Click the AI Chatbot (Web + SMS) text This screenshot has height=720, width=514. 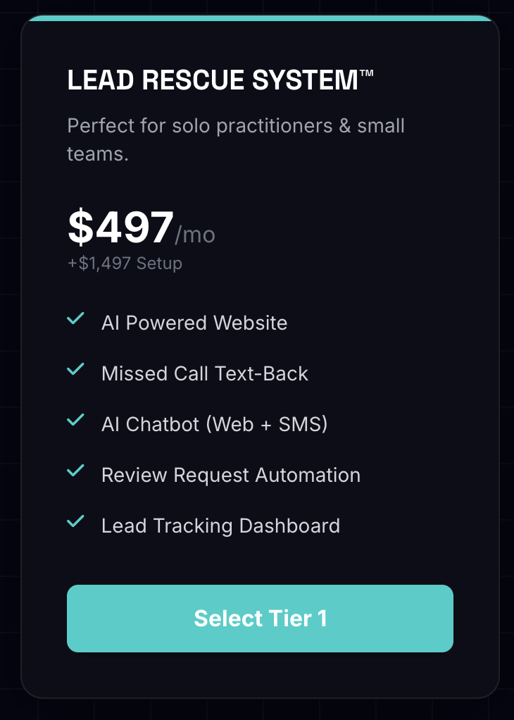tap(214, 424)
